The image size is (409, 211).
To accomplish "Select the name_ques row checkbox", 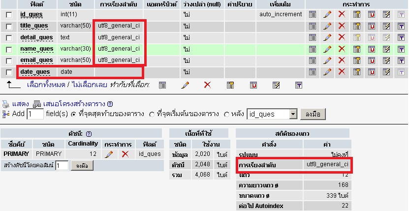I will [9, 49].
